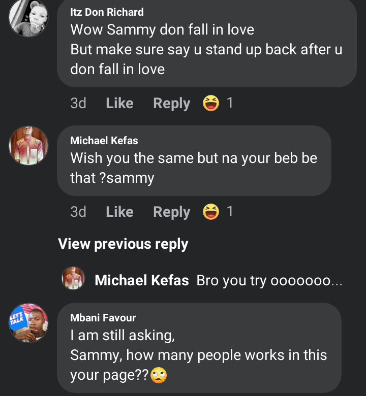Open Michael Kefas's name in the reply
This screenshot has height=396, width=366.
tap(142, 280)
